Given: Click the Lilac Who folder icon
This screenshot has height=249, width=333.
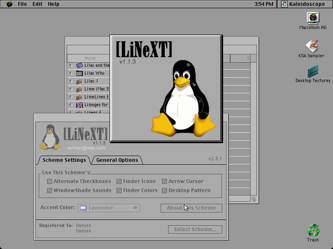Looking at the screenshot, I should pyautogui.click(x=79, y=73).
